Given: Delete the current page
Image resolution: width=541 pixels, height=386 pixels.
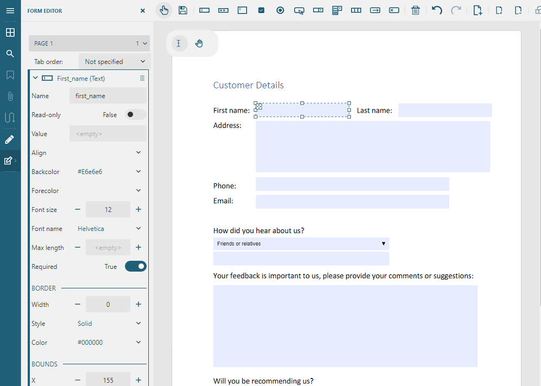Looking at the screenshot, I should [518, 10].
